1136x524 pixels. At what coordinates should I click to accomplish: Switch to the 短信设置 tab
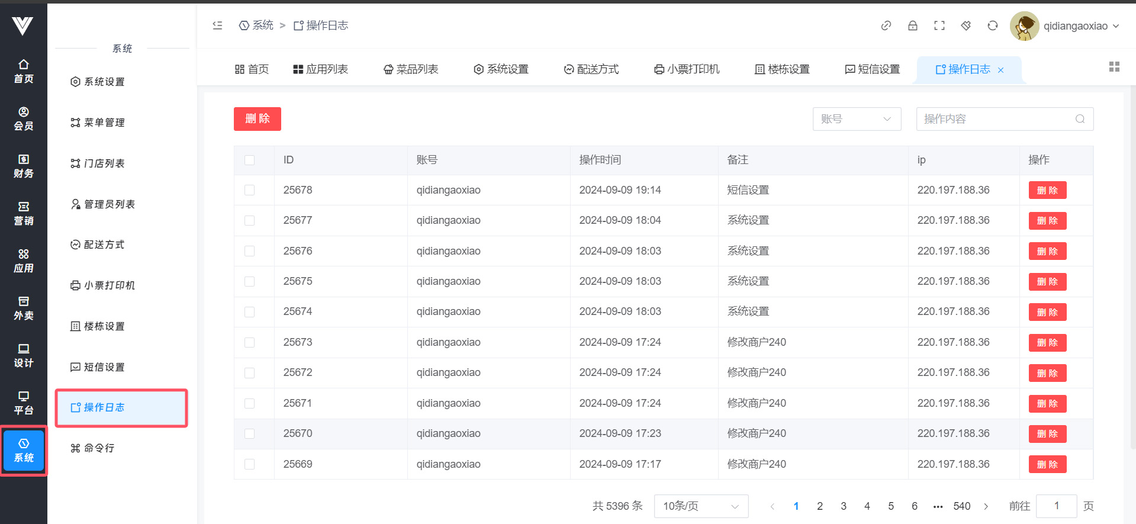click(872, 69)
